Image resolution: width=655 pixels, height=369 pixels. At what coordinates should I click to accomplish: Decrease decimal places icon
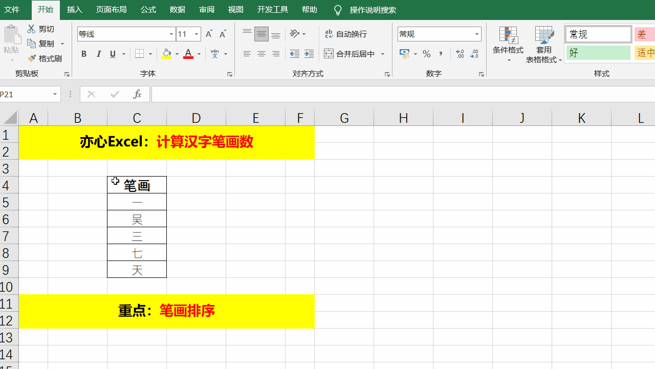click(x=474, y=54)
